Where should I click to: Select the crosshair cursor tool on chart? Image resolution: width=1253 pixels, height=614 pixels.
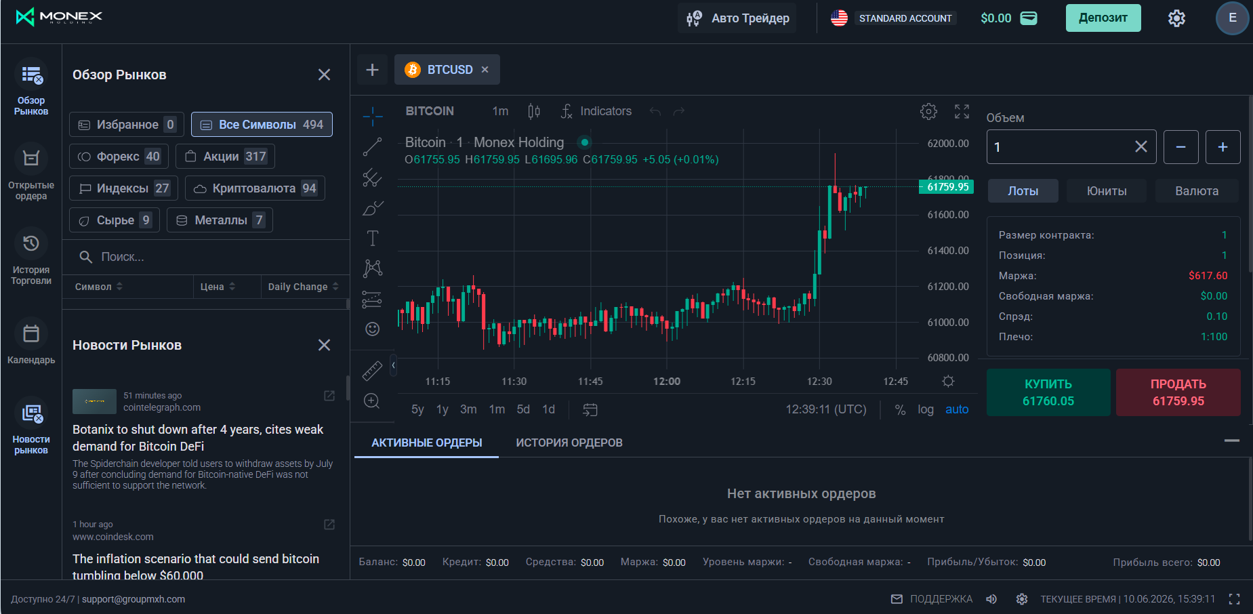(x=372, y=117)
